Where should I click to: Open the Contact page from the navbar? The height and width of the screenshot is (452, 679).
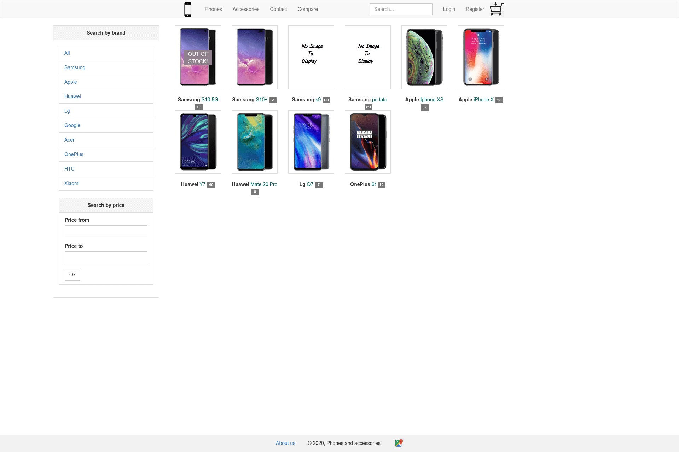278,9
